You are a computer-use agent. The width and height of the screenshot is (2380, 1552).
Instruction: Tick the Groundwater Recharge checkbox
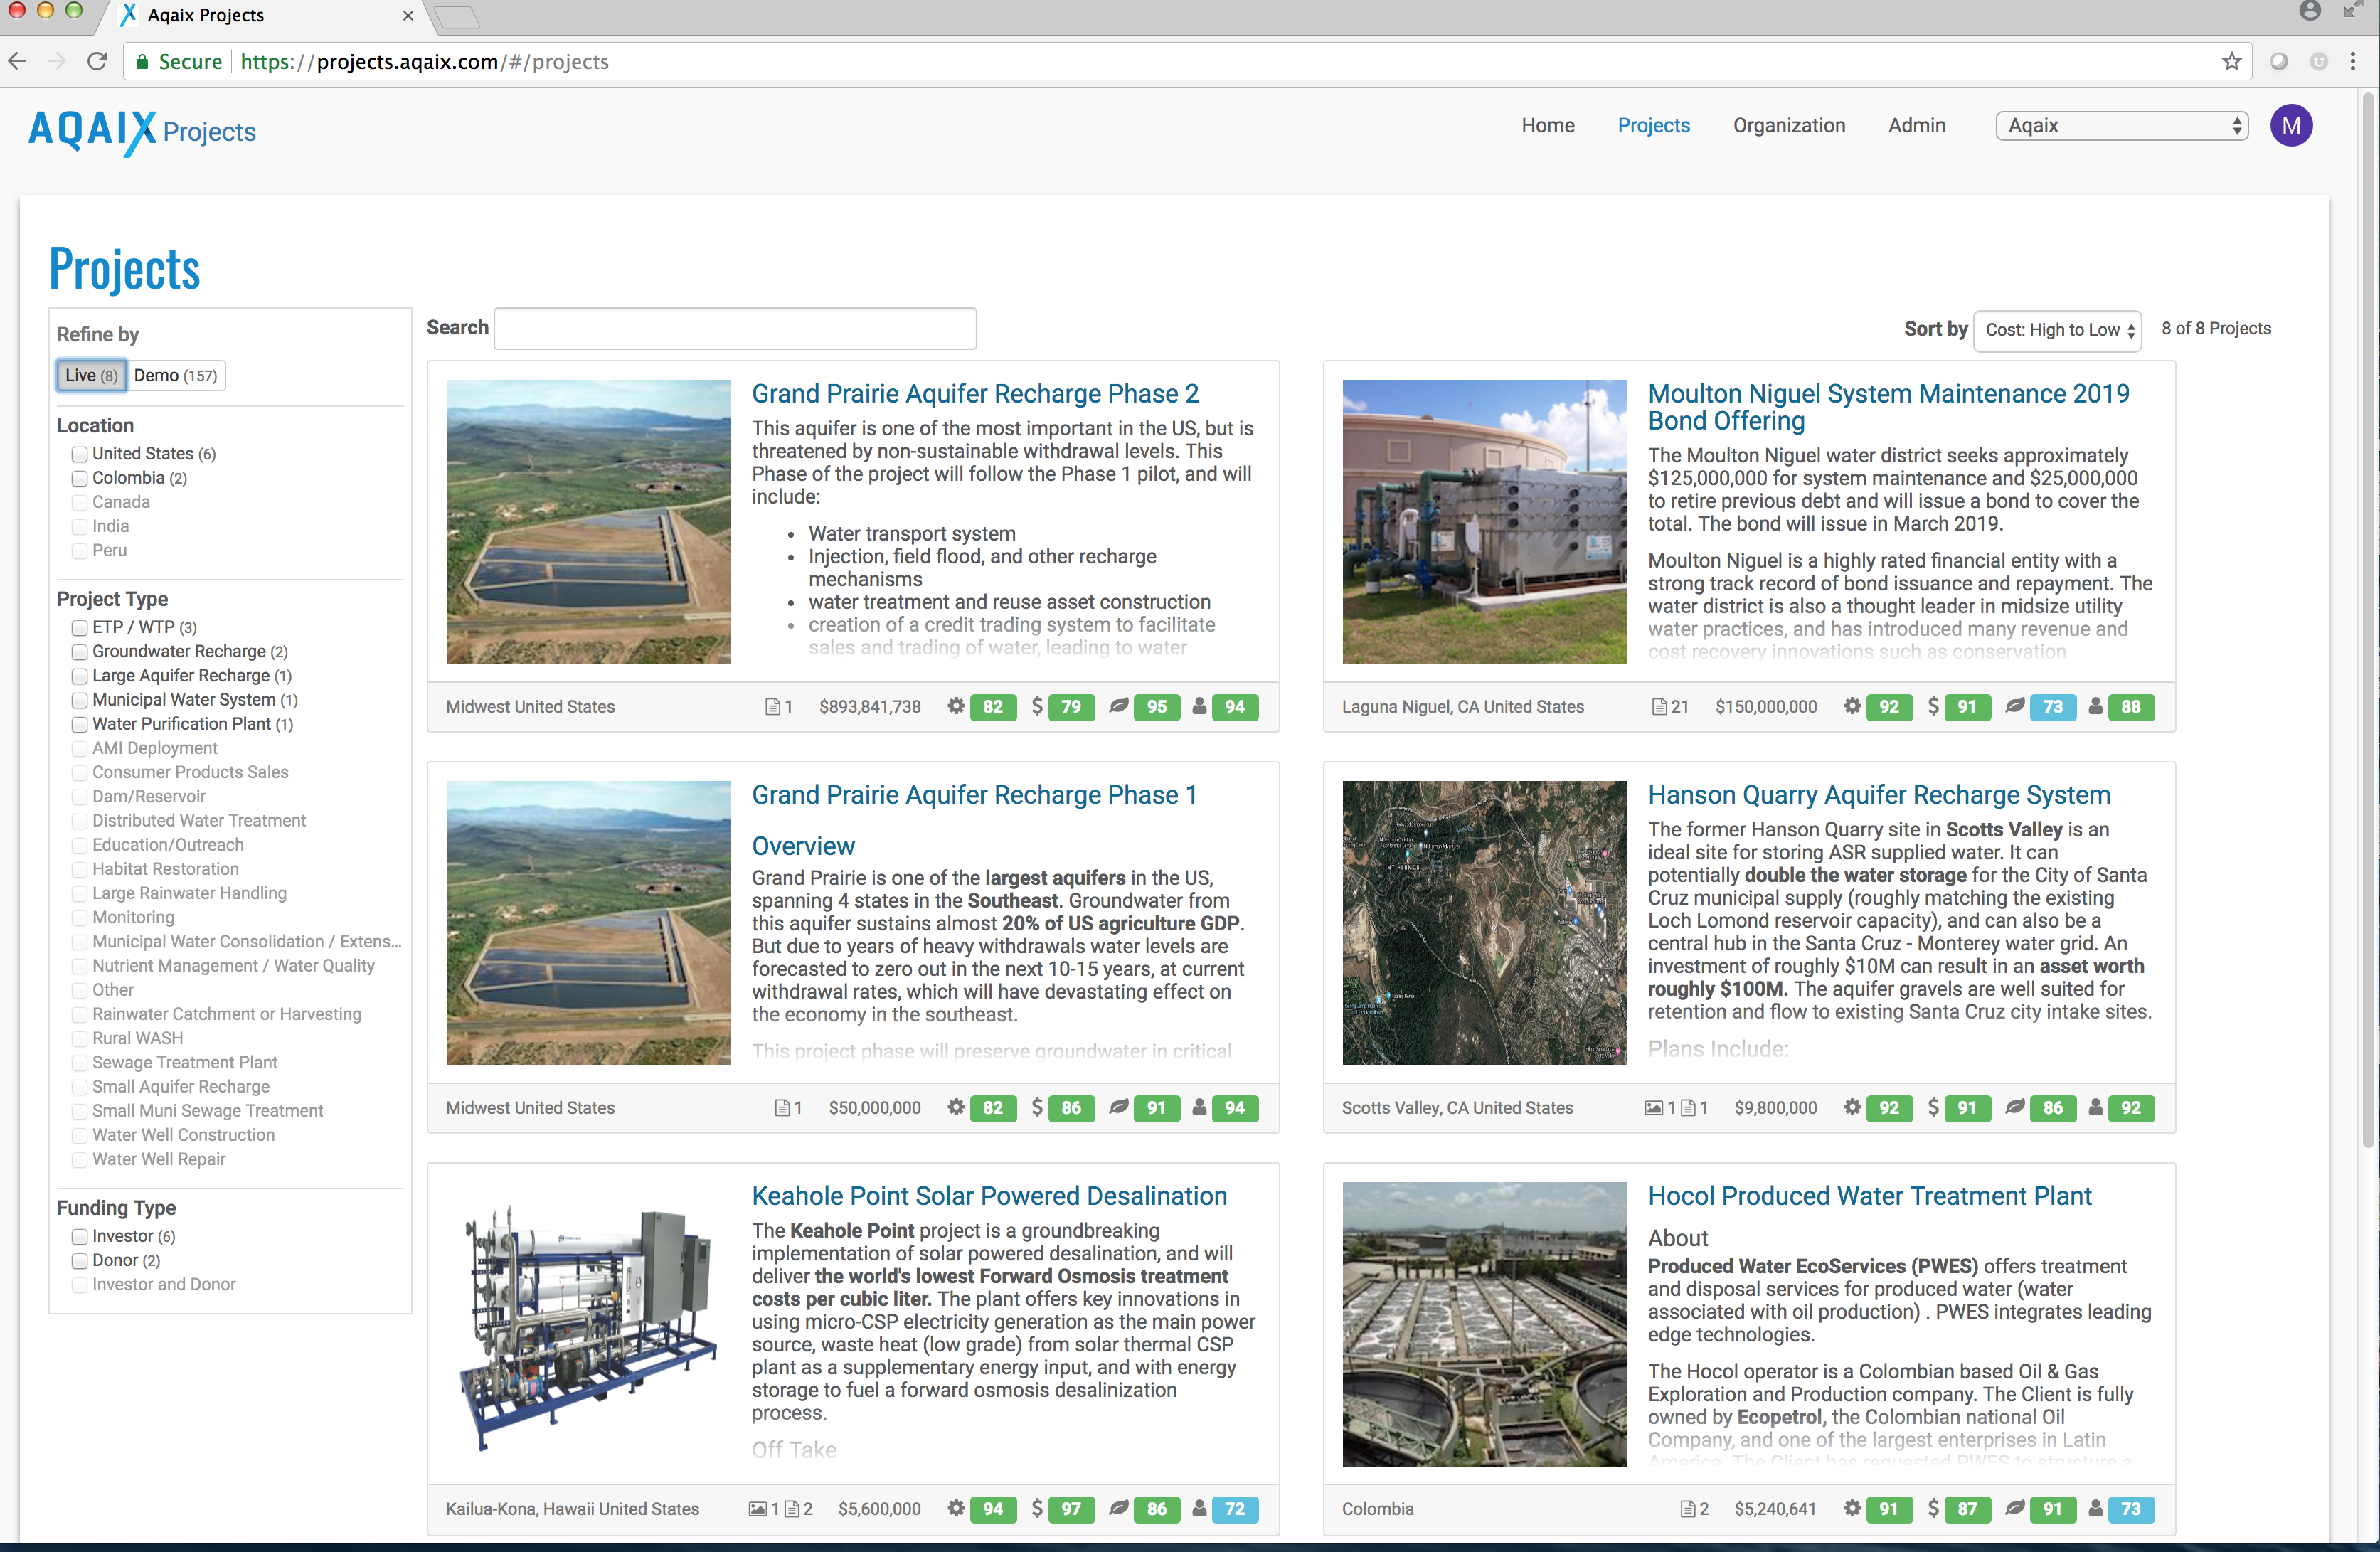(80, 652)
